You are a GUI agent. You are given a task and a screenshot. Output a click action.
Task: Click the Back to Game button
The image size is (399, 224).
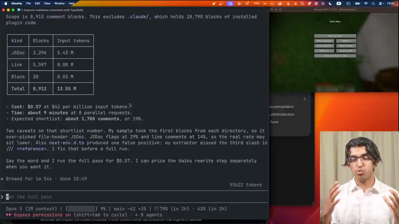click(x=335, y=36)
